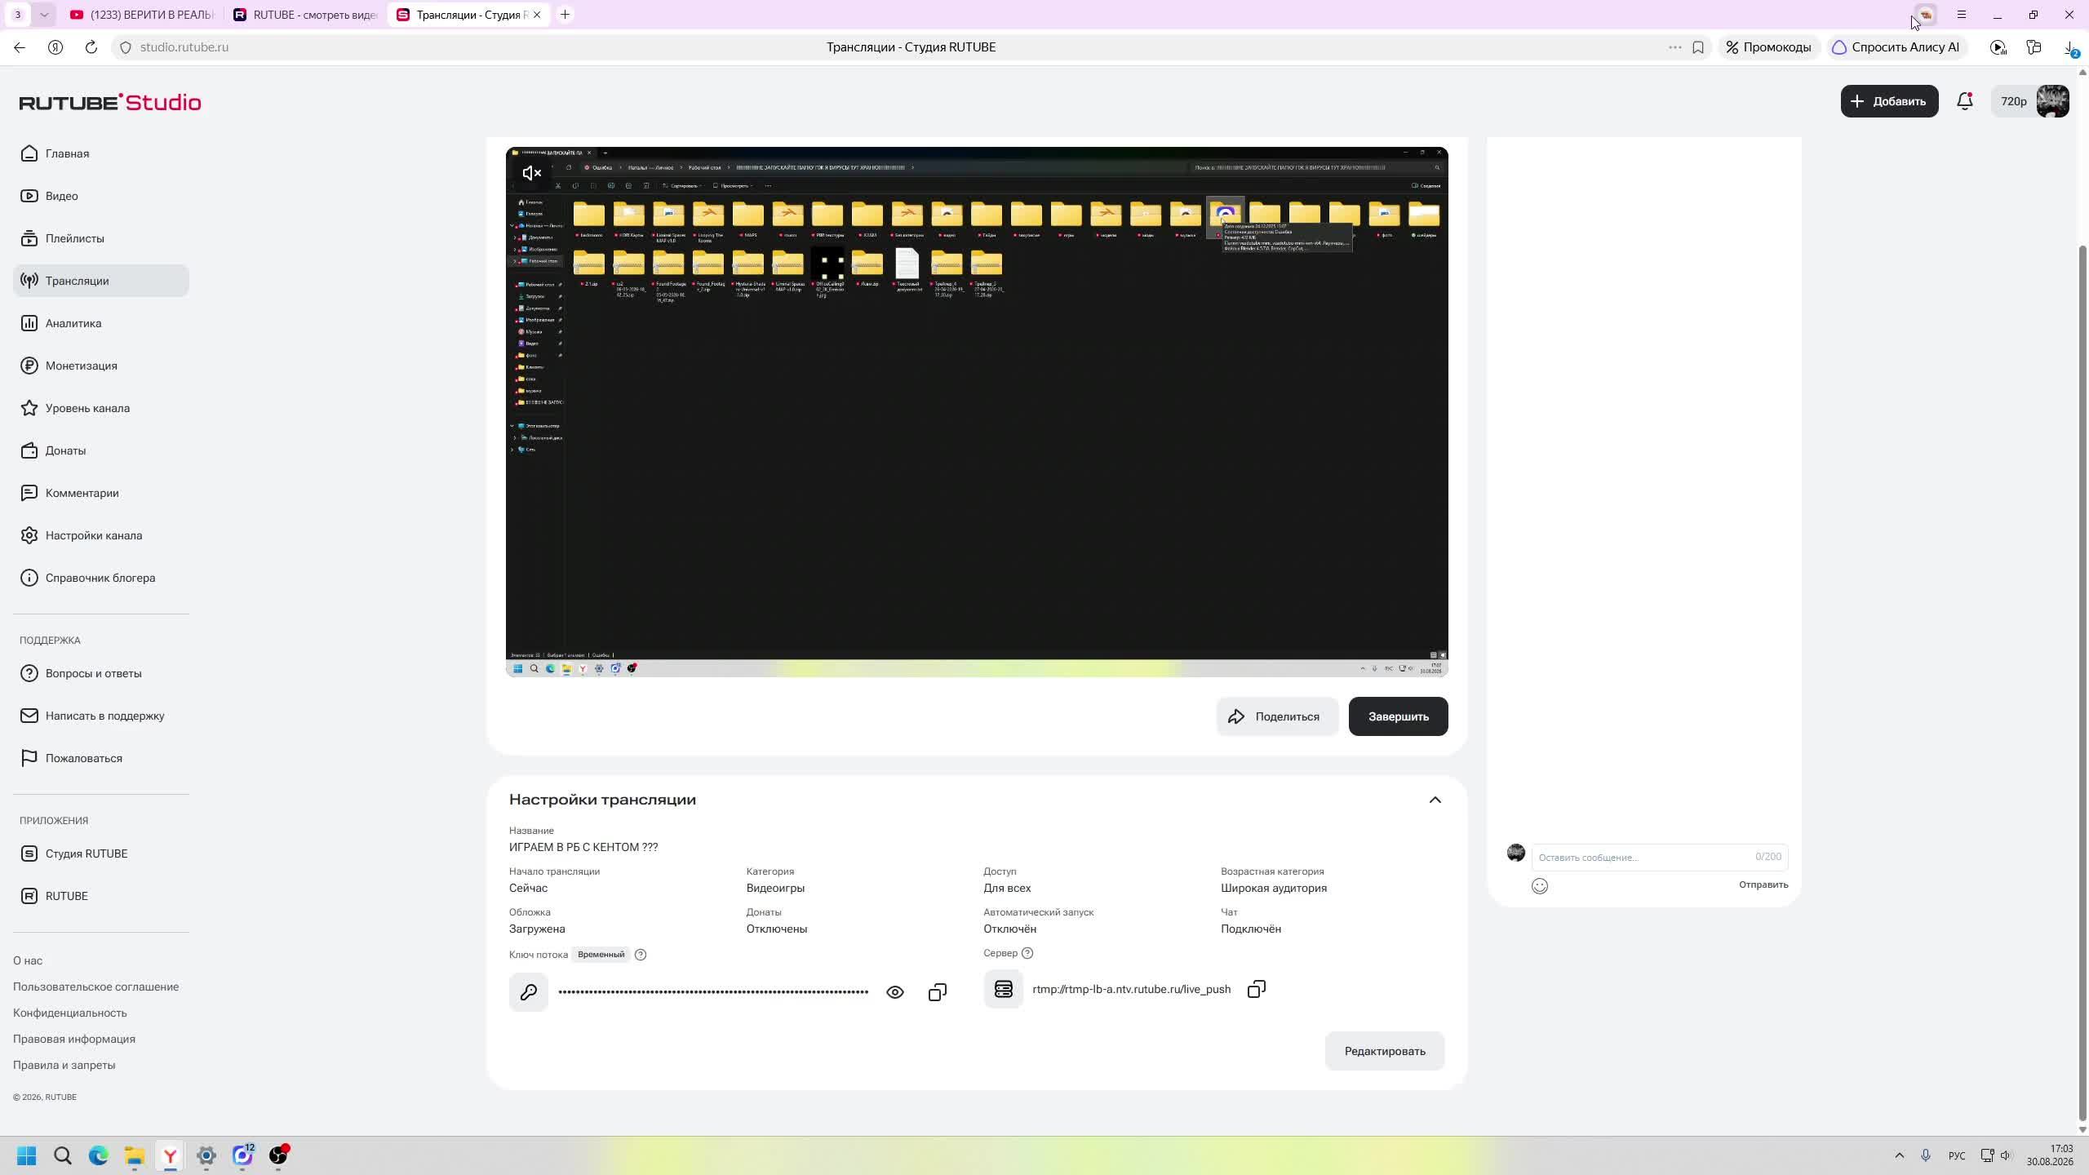This screenshot has height=1175, width=2089.
Task: Click the page vertical scrollbar
Action: click(2082, 681)
